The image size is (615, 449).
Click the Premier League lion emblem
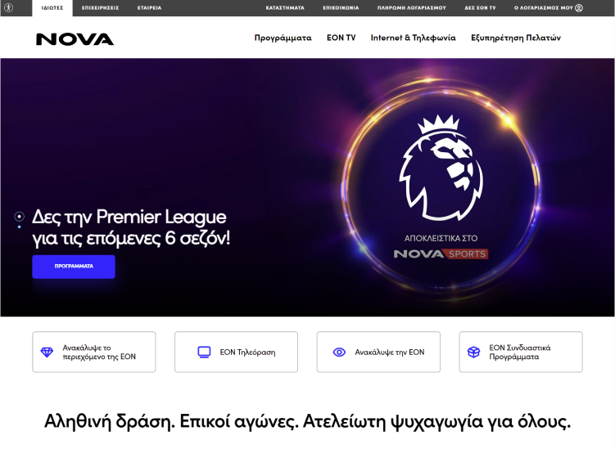point(441,168)
